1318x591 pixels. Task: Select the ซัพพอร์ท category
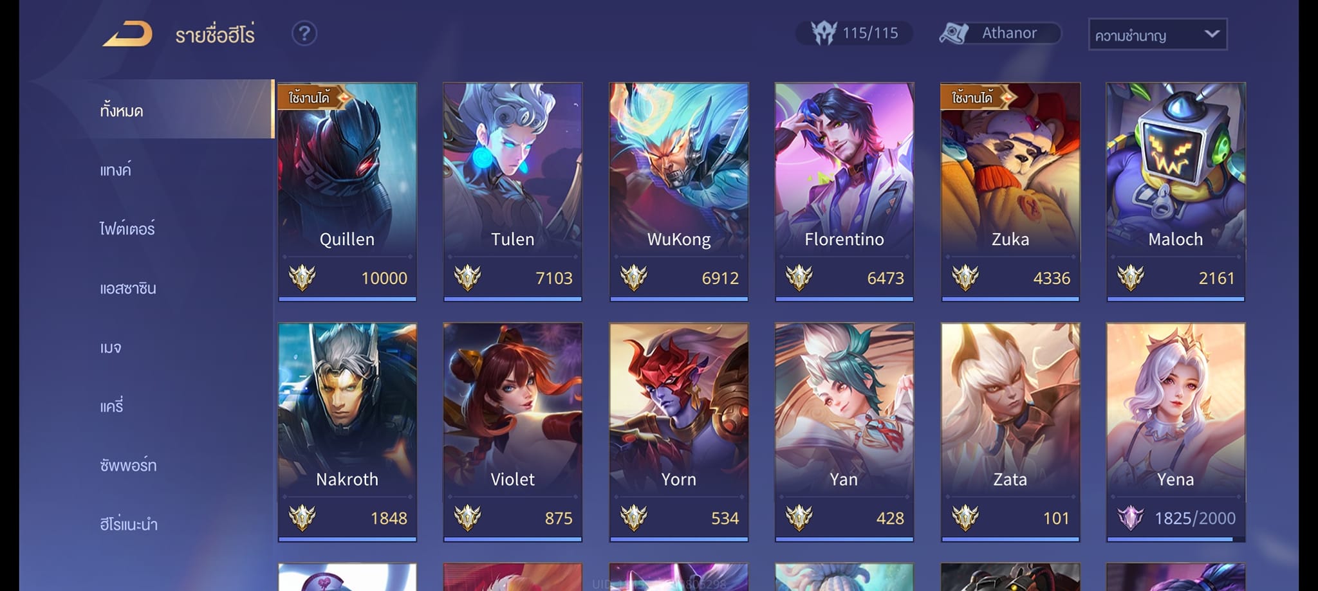pos(127,464)
